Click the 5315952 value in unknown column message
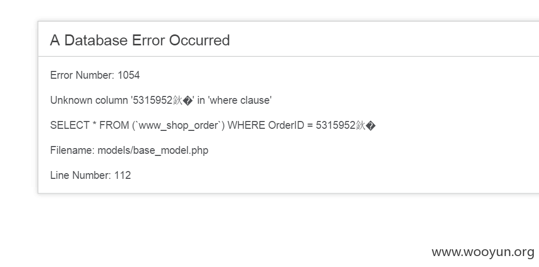Image resolution: width=539 pixels, height=267 pixels. click(152, 100)
